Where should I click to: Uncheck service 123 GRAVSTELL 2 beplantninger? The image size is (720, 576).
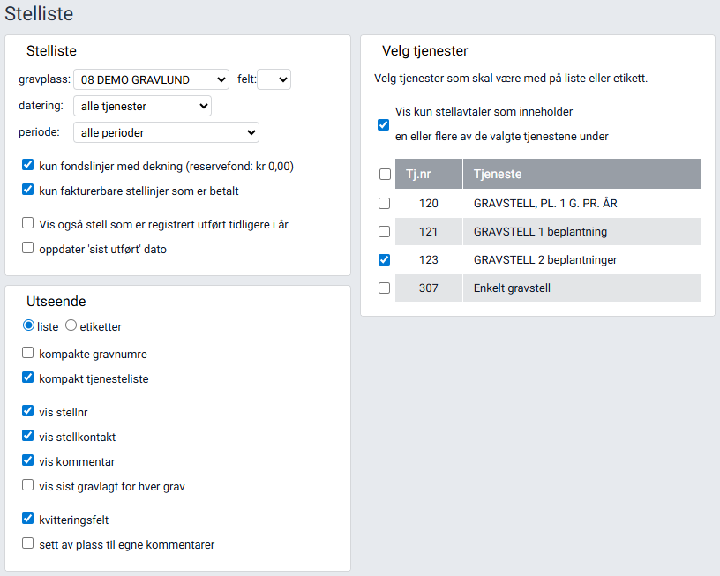(385, 259)
